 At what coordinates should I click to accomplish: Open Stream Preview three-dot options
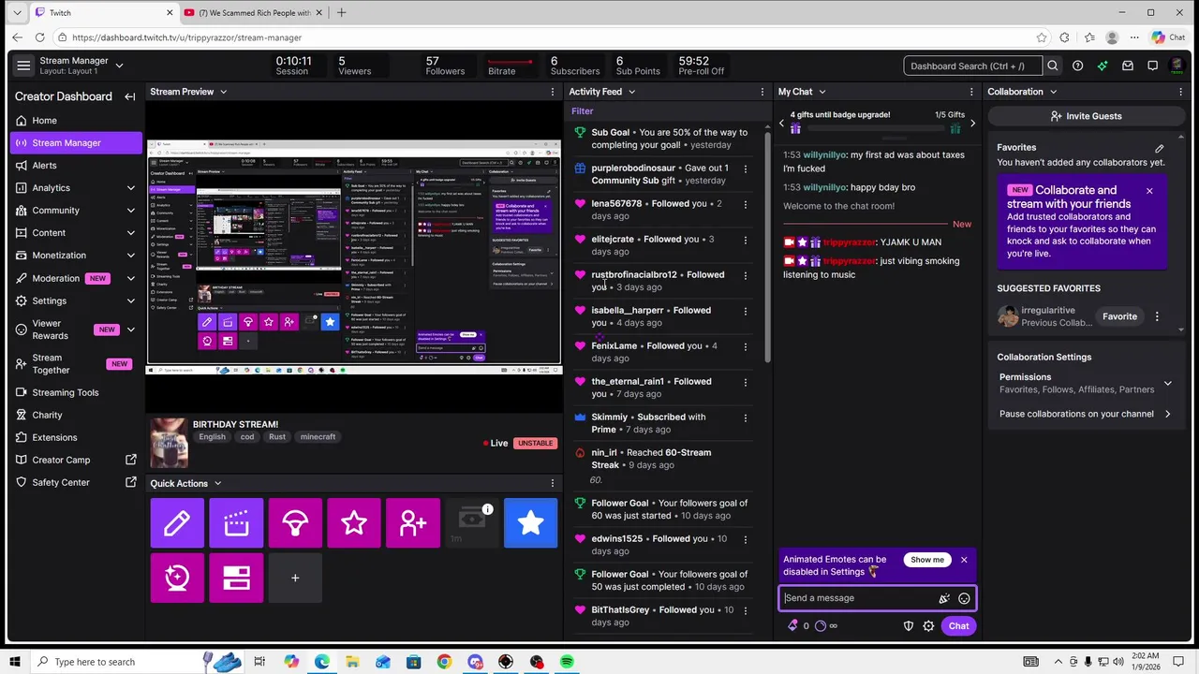[x=553, y=92]
